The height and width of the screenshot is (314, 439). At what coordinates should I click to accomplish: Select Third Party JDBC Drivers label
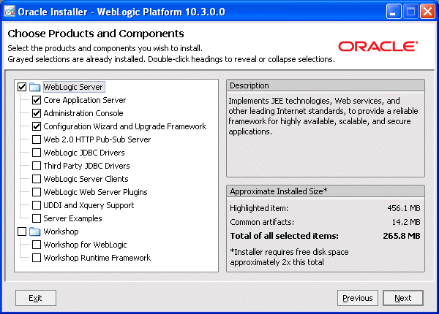86,166
